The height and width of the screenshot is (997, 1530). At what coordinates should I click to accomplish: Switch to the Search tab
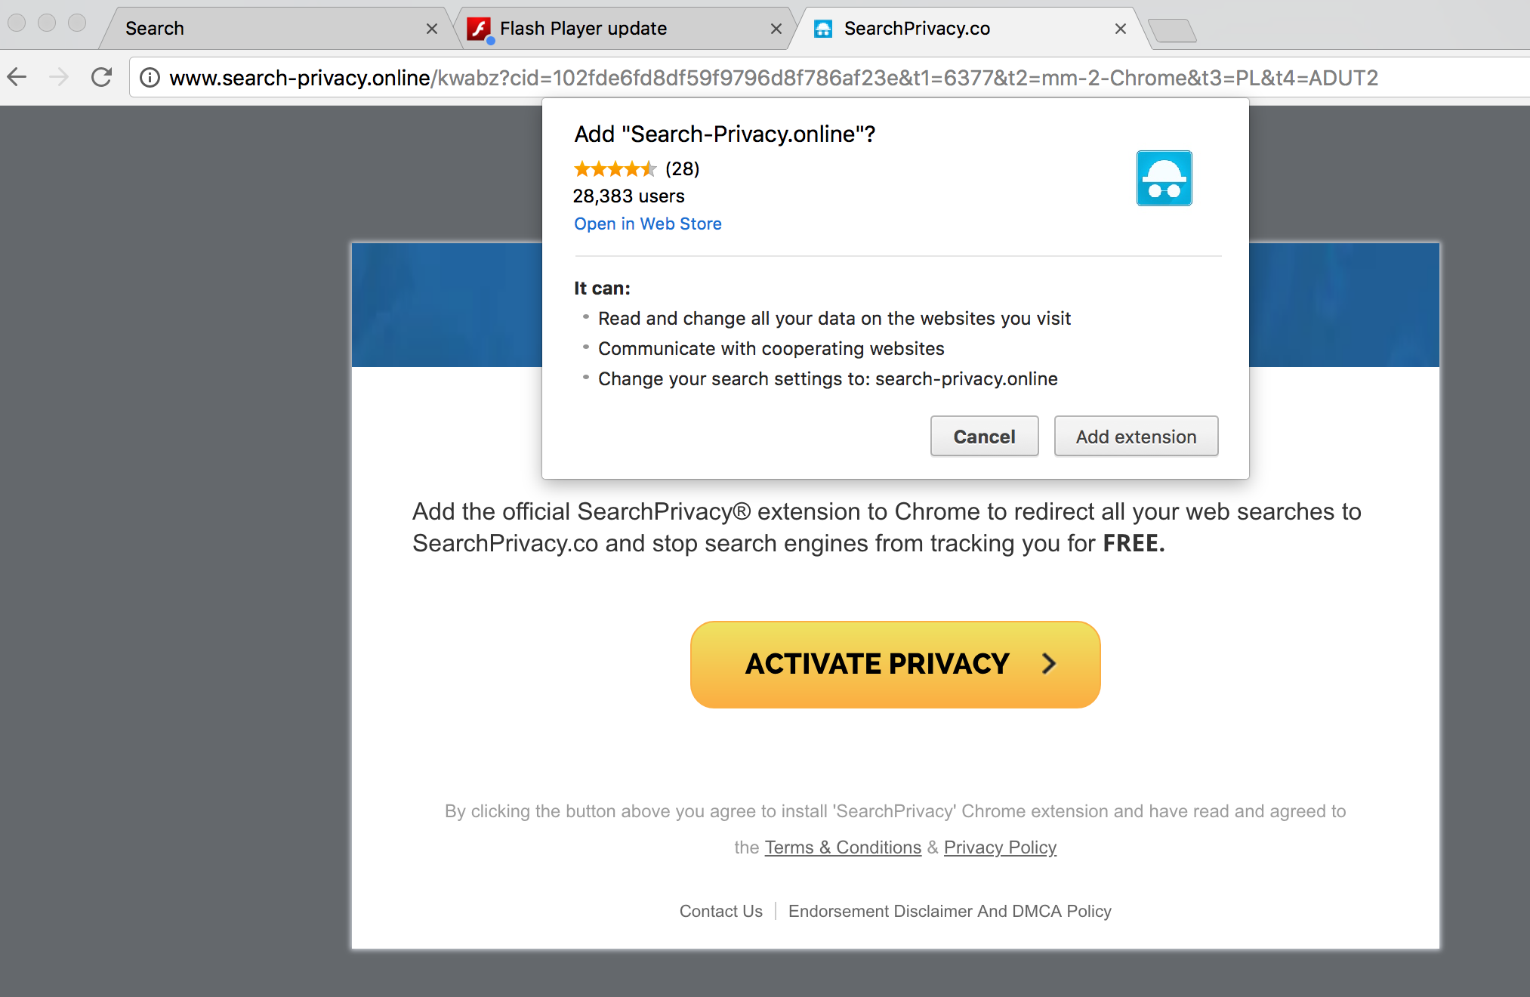point(264,29)
